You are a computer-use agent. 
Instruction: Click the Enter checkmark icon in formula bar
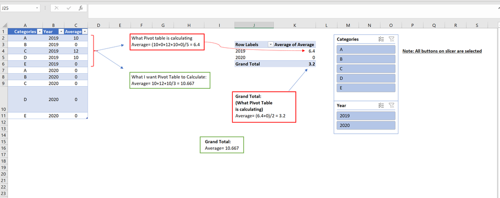tap(69, 8)
